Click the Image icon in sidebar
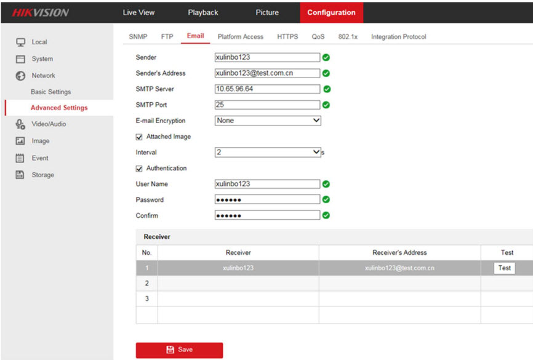The width and height of the screenshot is (533, 360). 20,141
